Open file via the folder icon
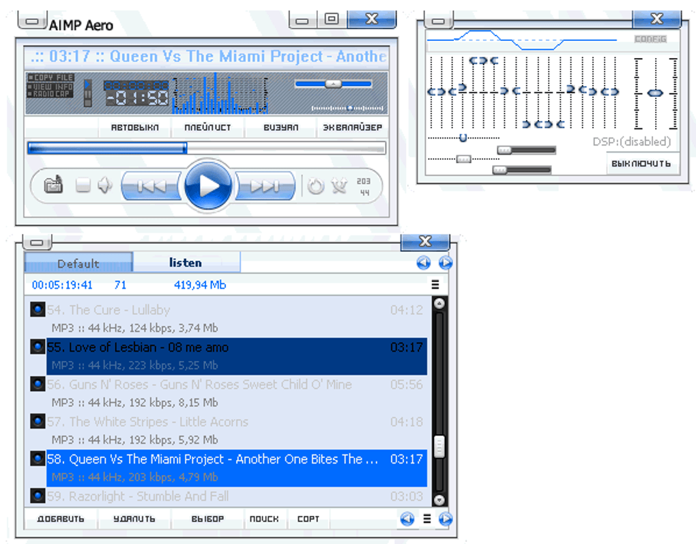This screenshot has width=696, height=544. pos(53,185)
